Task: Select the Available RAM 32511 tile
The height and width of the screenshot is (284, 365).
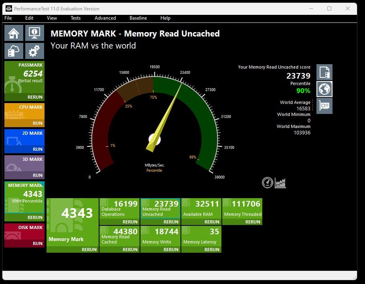Action: [201, 208]
